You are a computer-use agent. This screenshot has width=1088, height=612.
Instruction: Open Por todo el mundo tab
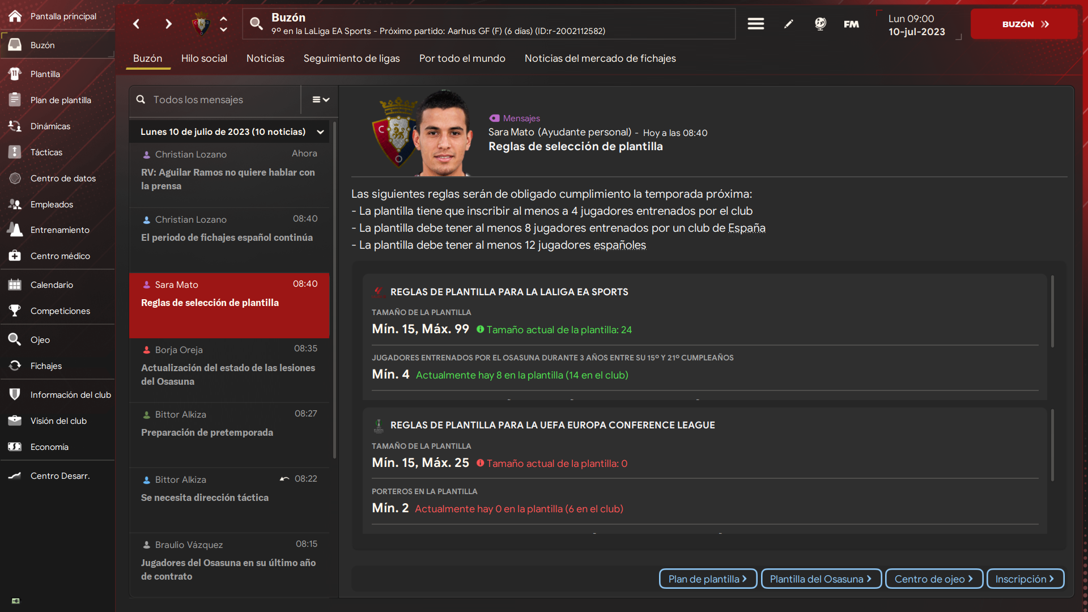pyautogui.click(x=462, y=58)
